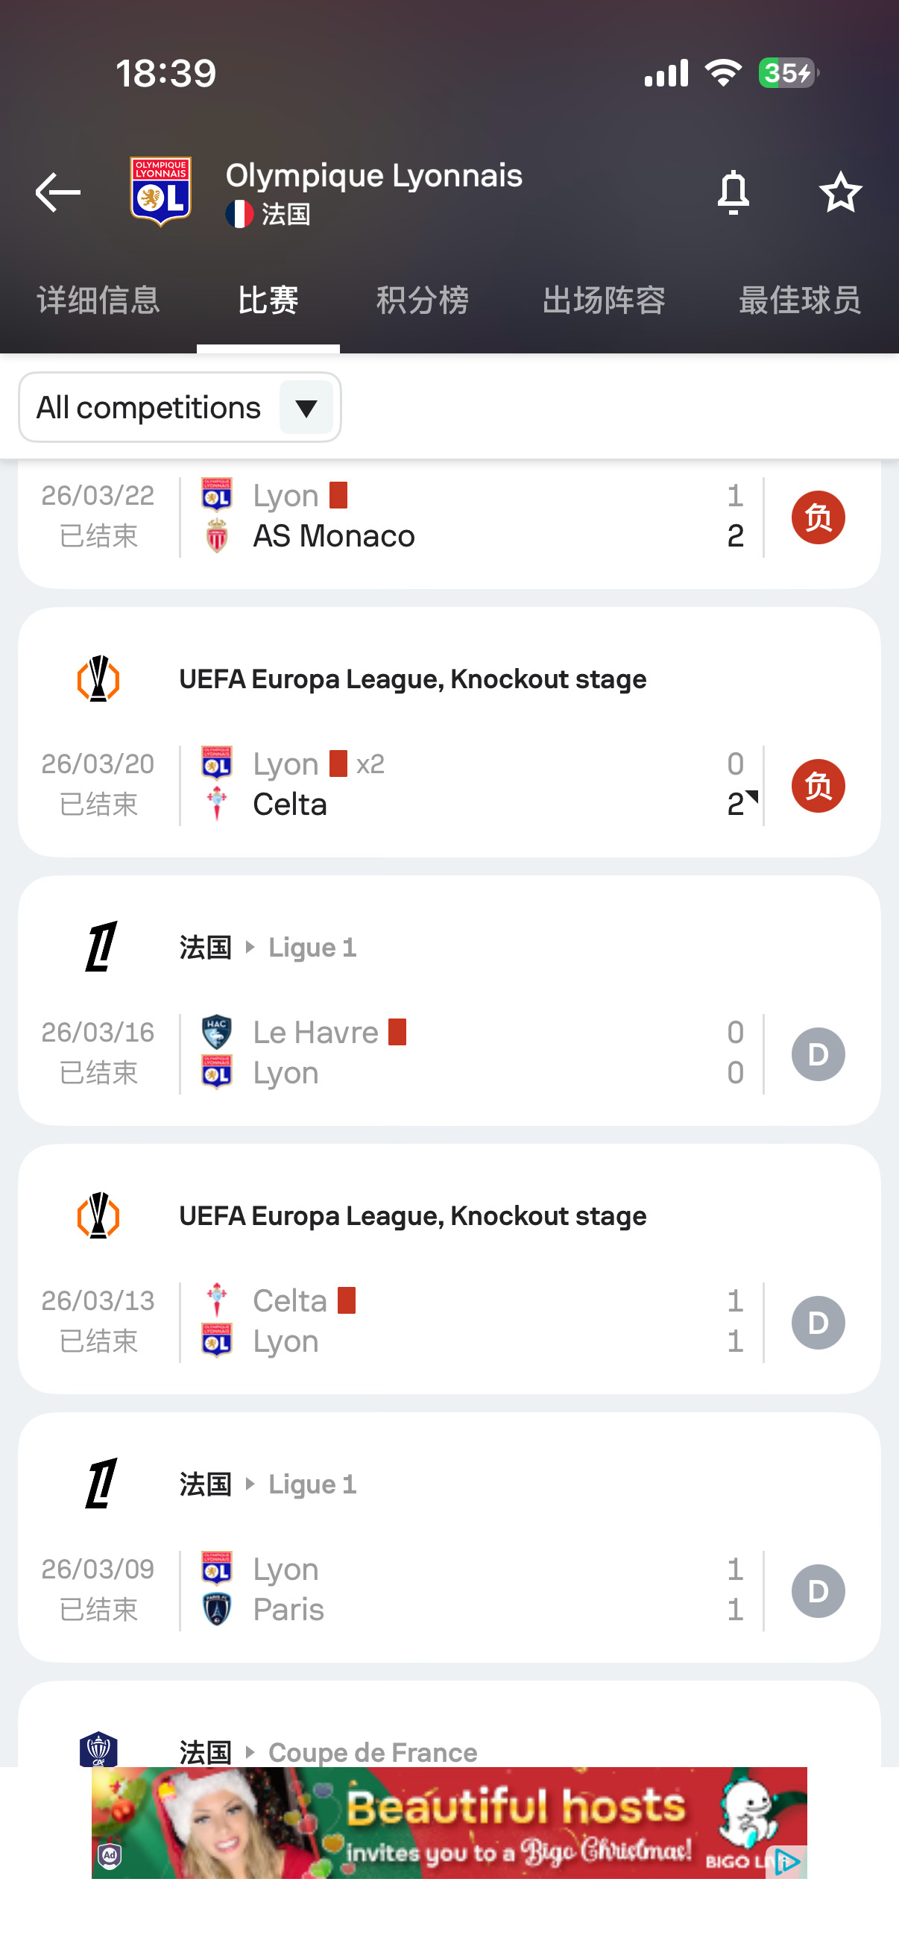Open the 出场阵容 tab
The width and height of the screenshot is (899, 1955).
(x=603, y=300)
